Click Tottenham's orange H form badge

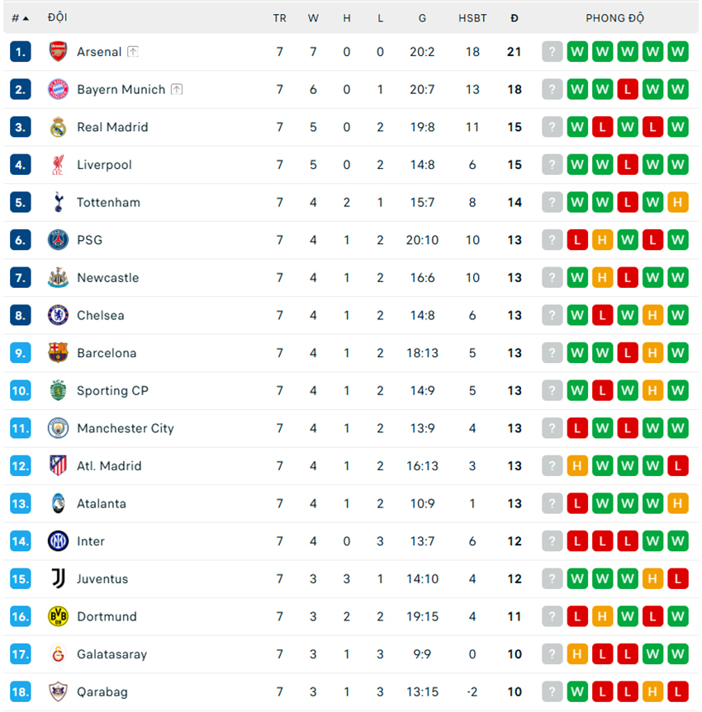678,202
